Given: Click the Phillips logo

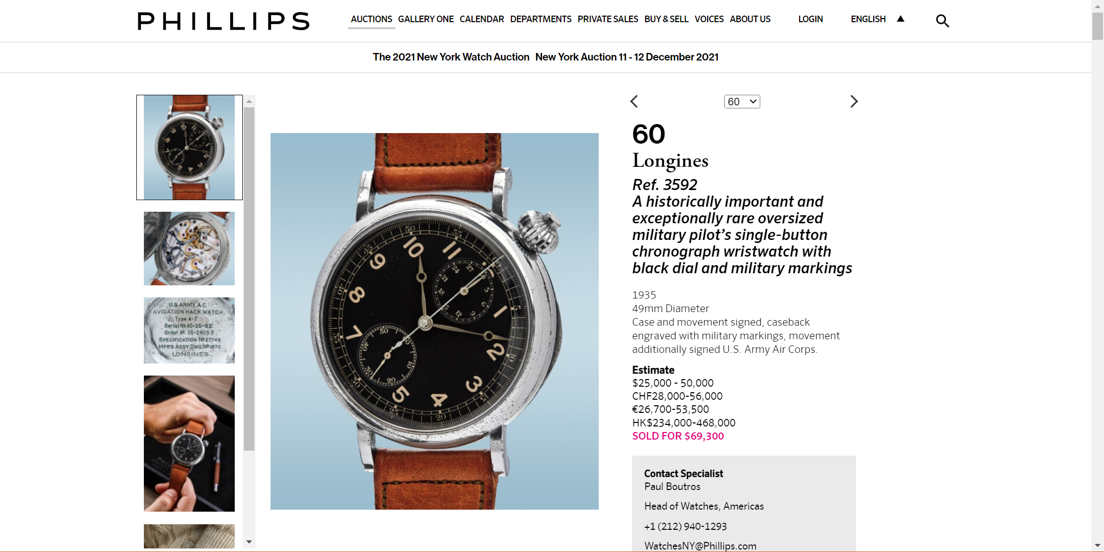Looking at the screenshot, I should pos(223,21).
